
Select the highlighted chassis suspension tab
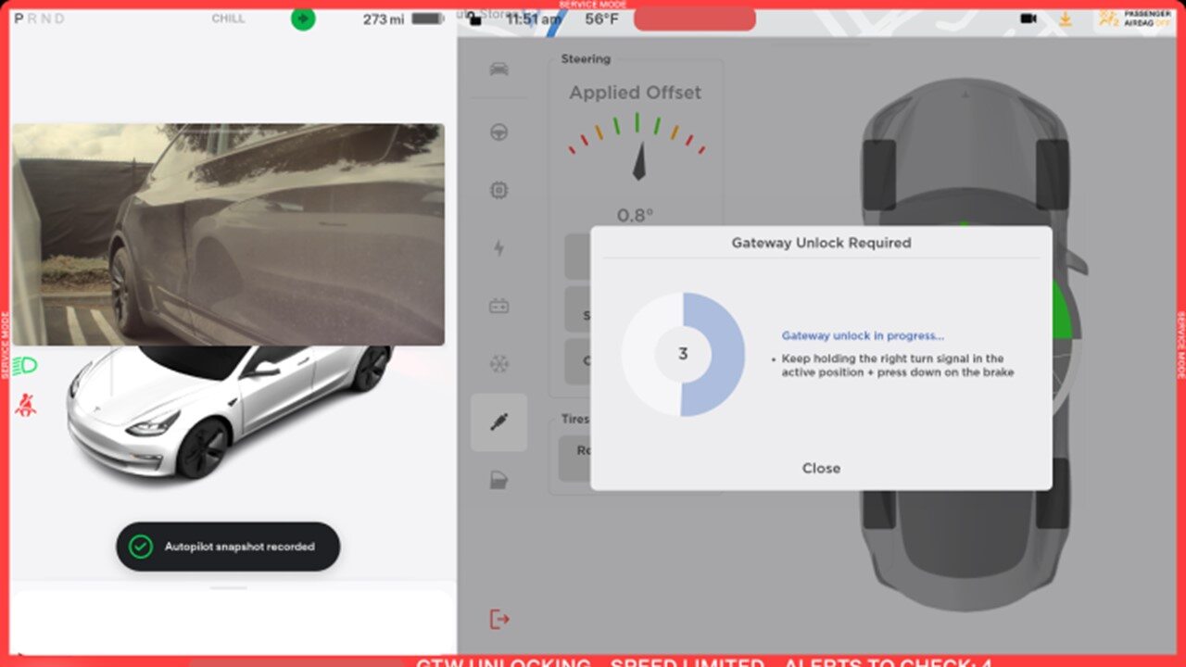click(498, 422)
